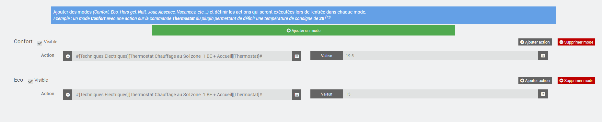602x122 pixels.
Task: Click Ajouter action for Confort mode
Action: click(x=535, y=42)
